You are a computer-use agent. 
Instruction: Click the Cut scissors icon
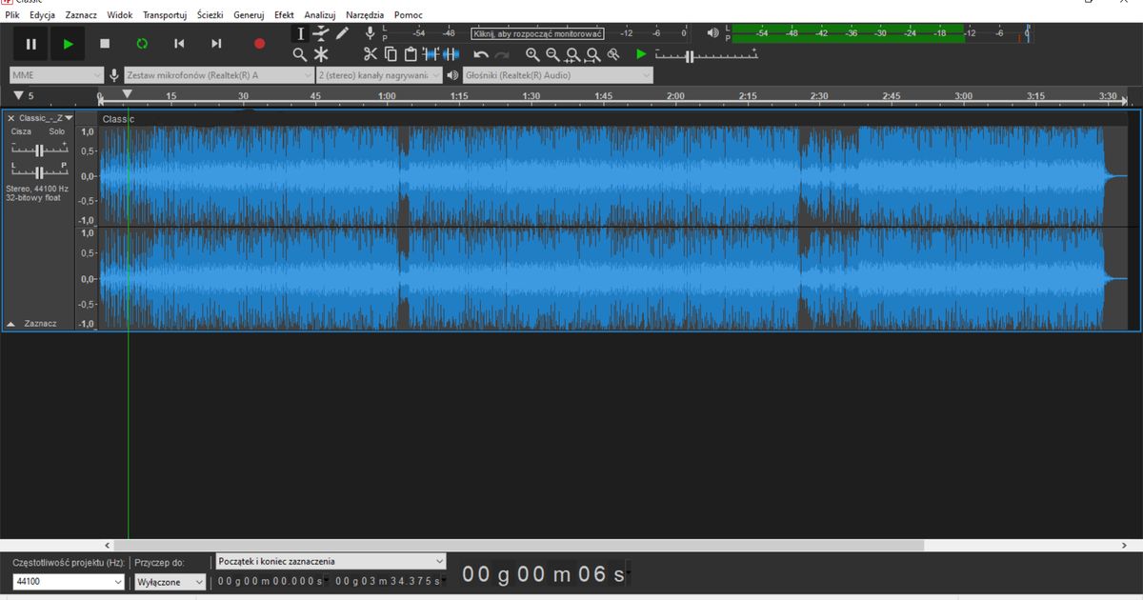click(371, 54)
